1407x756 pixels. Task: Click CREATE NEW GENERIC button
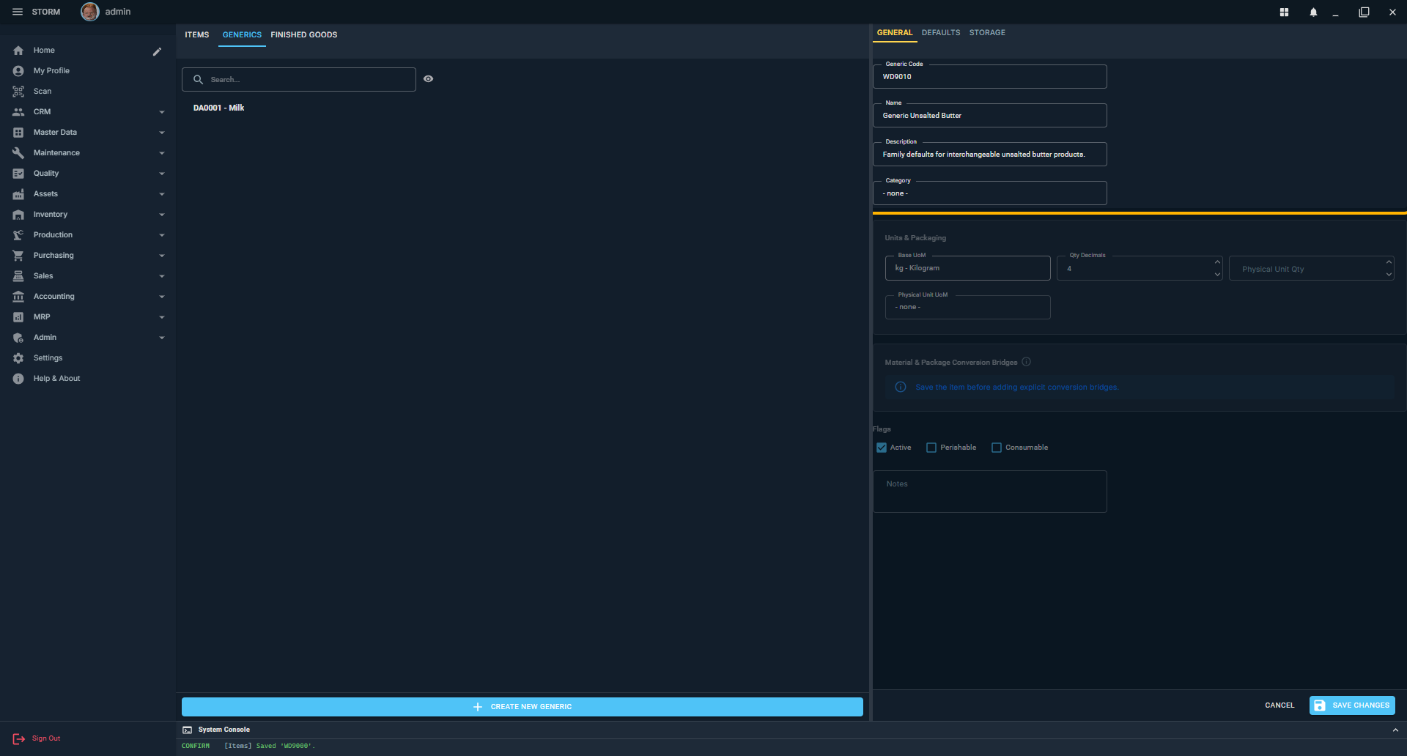pyautogui.click(x=522, y=707)
